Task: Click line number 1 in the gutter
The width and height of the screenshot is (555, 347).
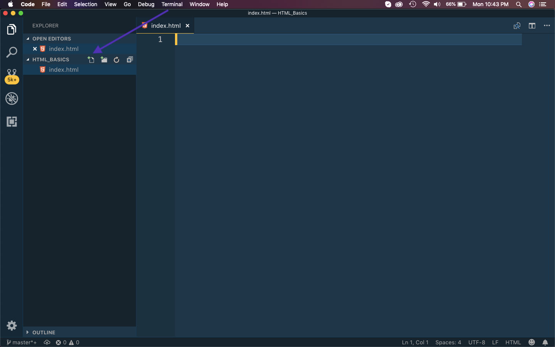Action: click(x=160, y=39)
